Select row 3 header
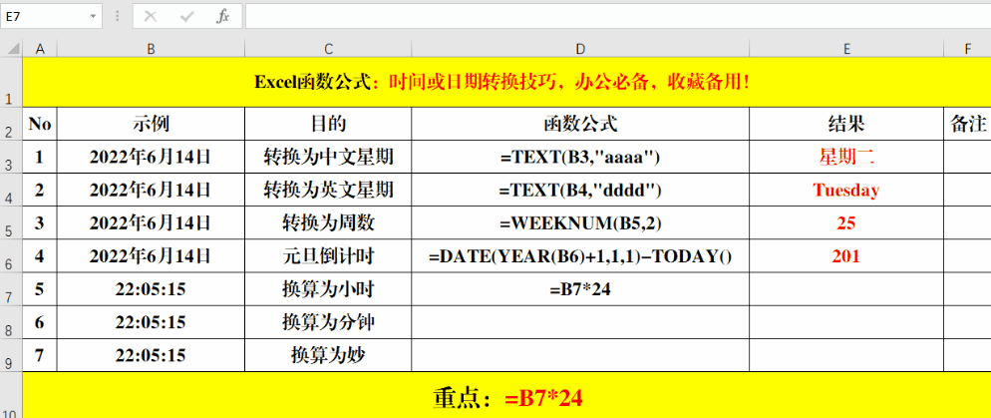The width and height of the screenshot is (991, 418). pyautogui.click(x=11, y=157)
